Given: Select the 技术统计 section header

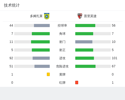Looking at the screenshot, I should click(12, 5).
